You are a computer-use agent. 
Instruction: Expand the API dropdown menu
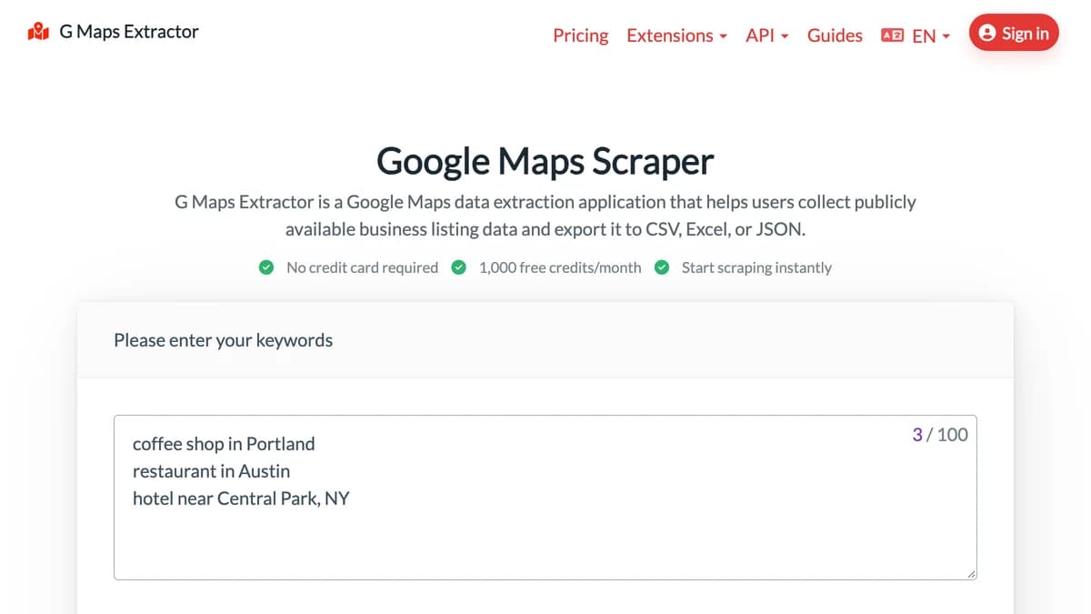click(766, 35)
